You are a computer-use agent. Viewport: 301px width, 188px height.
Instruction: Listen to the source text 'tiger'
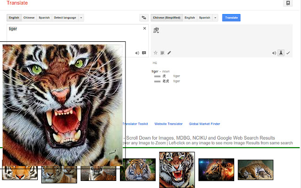pos(137,53)
